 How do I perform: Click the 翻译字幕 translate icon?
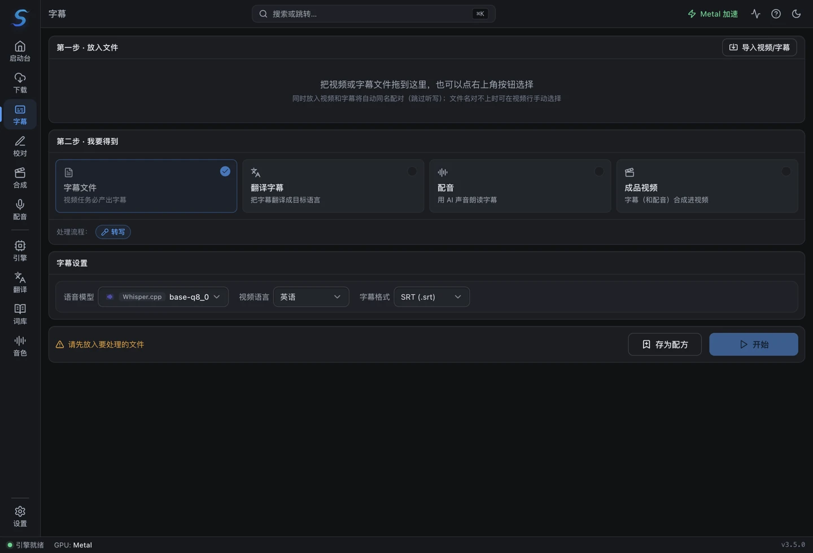coord(256,172)
